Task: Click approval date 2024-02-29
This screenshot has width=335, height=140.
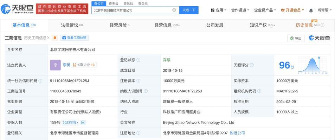Action: pyautogui.click(x=286, y=101)
